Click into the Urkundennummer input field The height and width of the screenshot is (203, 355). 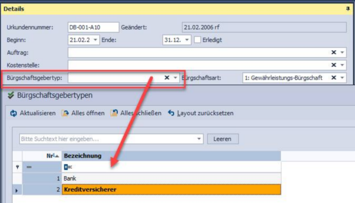coord(93,27)
